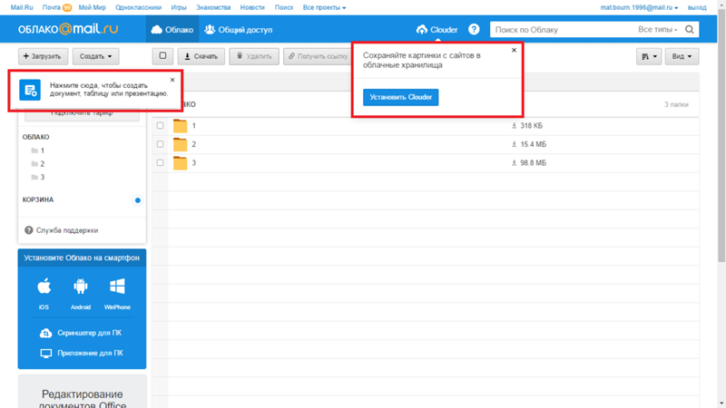
Task: Click the WinPhone Windows icon
Action: click(117, 287)
